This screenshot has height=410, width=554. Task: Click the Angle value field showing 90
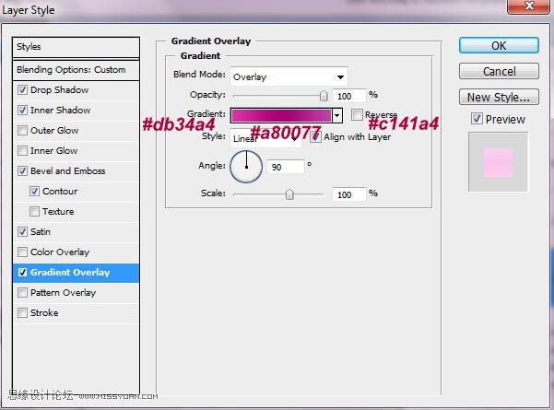(286, 167)
